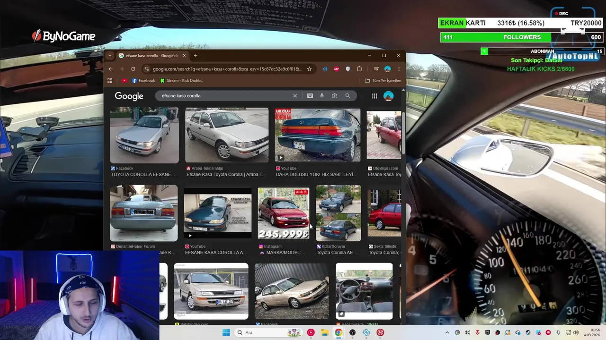Open OBS Studio from the taskbar
This screenshot has height=340, width=606.
click(352, 332)
